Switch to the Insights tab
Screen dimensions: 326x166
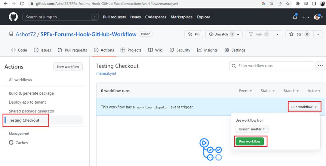207,50
